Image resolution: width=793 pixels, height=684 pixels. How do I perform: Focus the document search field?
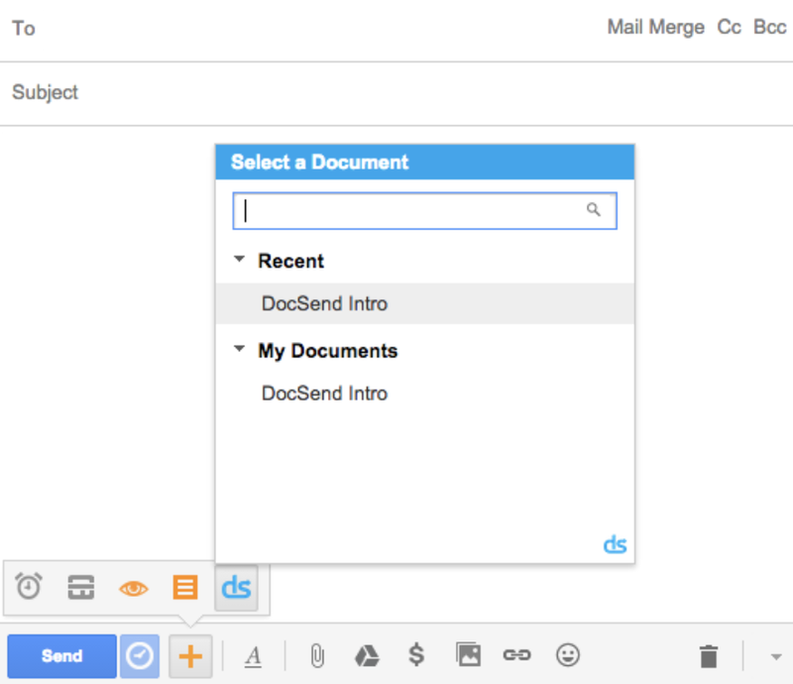425,210
